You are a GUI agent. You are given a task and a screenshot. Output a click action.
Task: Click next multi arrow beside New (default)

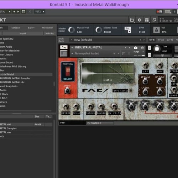click(144, 40)
